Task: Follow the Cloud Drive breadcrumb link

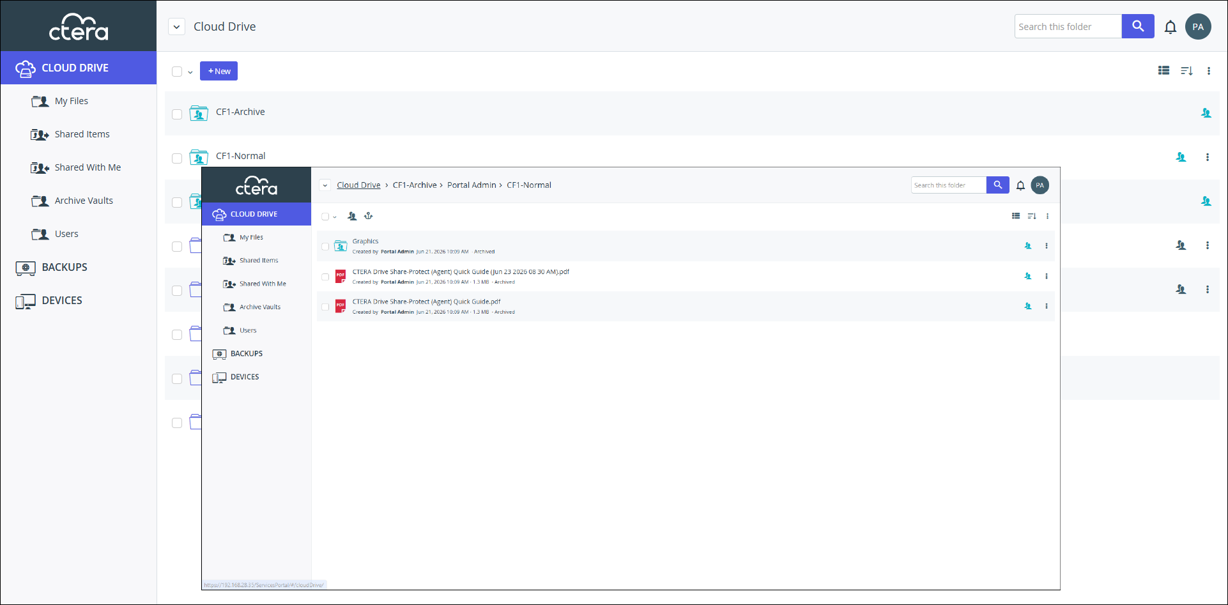Action: pyautogui.click(x=358, y=185)
